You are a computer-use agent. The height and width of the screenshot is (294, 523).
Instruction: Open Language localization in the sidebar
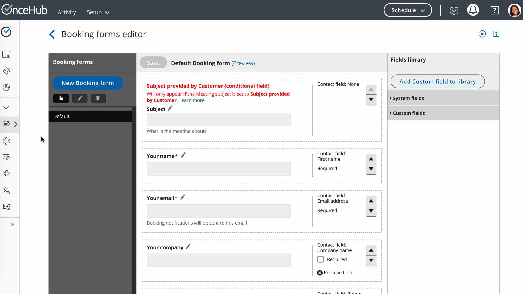(7, 190)
